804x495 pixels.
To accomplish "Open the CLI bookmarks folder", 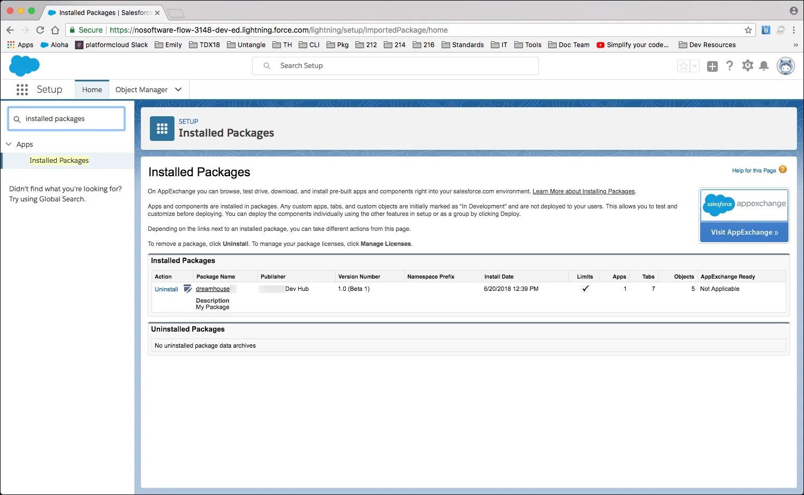I will [309, 45].
